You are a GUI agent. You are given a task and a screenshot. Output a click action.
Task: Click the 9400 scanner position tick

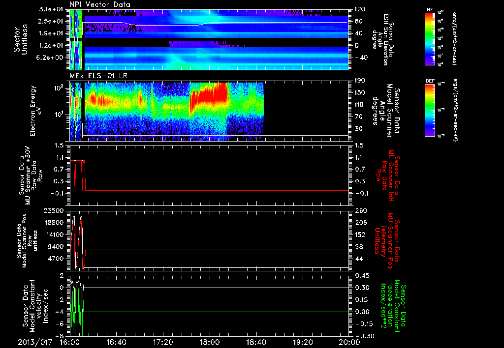(x=56, y=247)
